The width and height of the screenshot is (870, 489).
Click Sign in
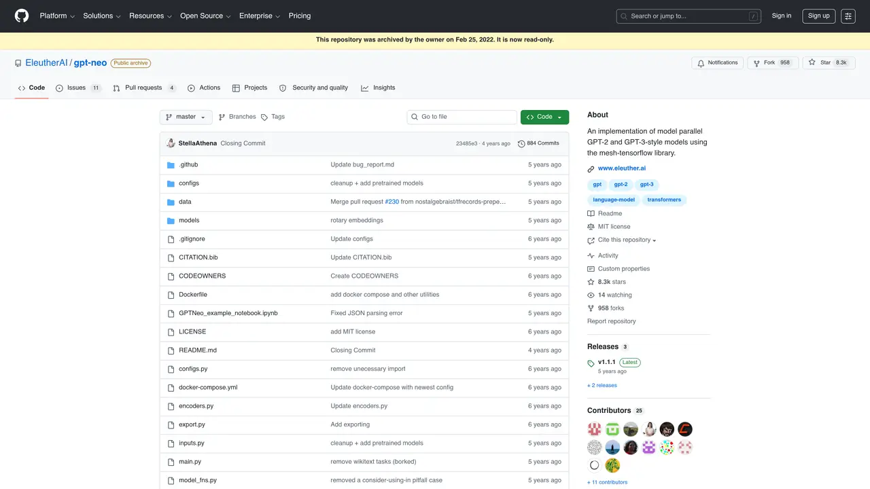click(x=782, y=16)
